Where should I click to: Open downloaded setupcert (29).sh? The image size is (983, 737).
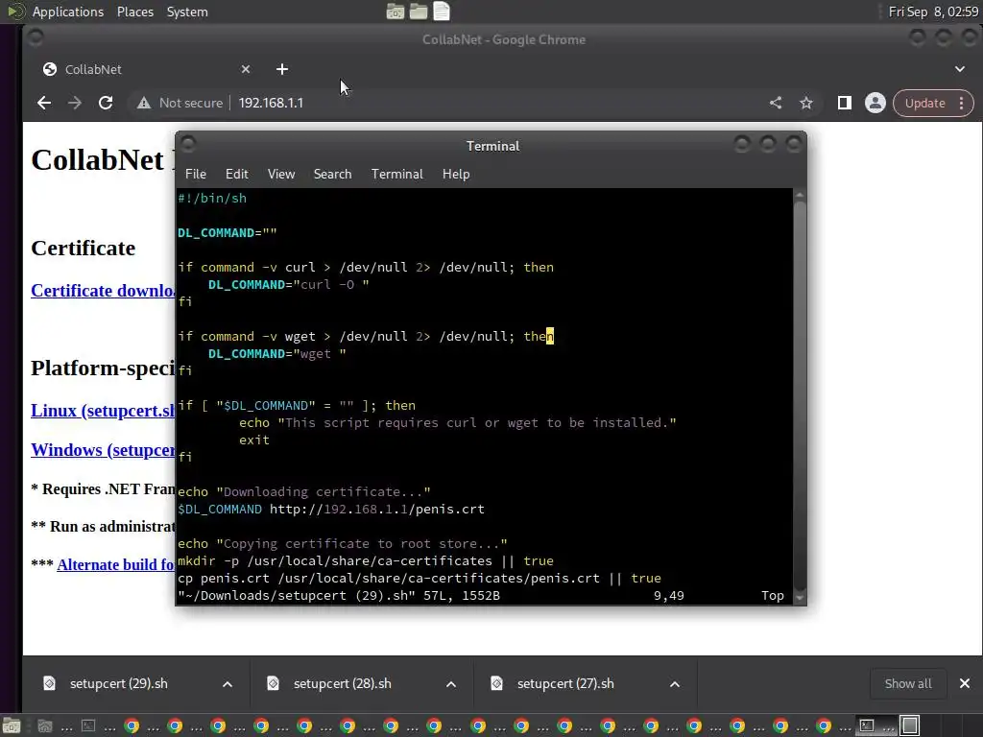(118, 683)
